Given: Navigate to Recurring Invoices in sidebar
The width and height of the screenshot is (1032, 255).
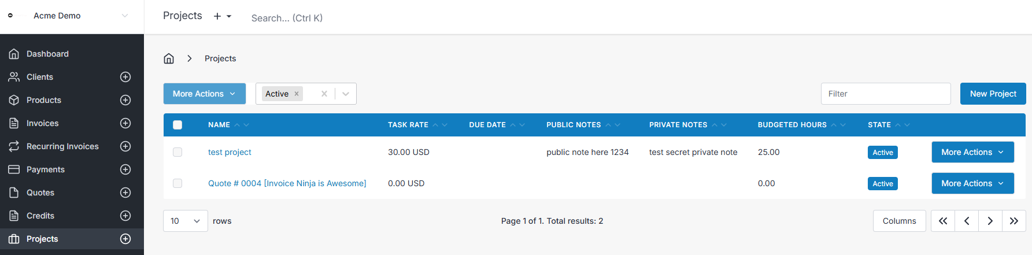Looking at the screenshot, I should pos(62,146).
